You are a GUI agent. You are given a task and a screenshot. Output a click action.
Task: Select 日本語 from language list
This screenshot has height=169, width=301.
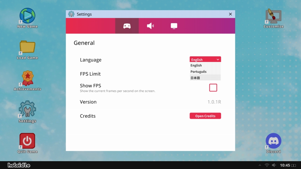click(205, 78)
